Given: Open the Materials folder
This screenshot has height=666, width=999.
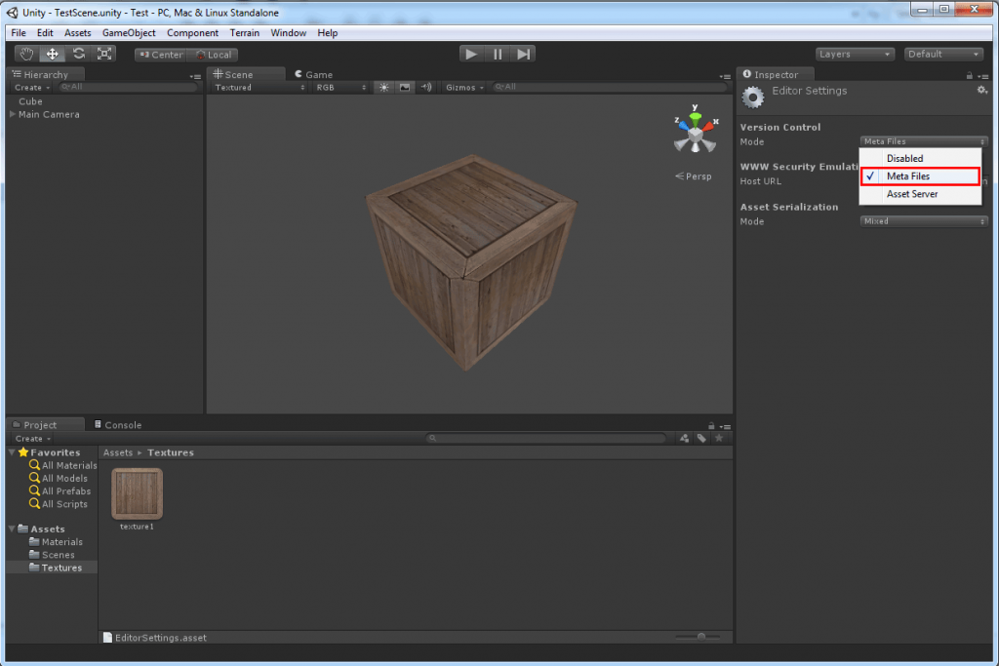Looking at the screenshot, I should tap(56, 542).
